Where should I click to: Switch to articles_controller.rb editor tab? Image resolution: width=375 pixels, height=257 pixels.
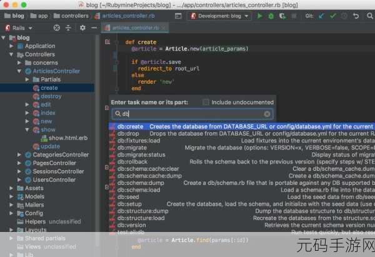click(x=136, y=28)
